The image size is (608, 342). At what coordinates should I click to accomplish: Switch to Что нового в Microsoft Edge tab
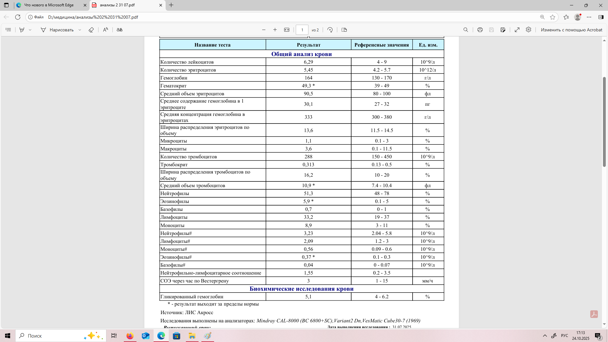[x=49, y=5]
